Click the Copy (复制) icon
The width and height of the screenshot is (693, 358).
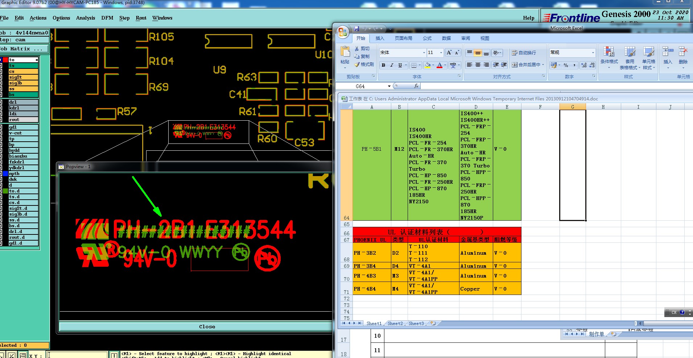[357, 57]
